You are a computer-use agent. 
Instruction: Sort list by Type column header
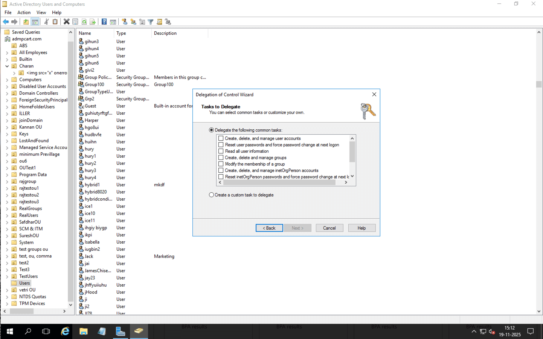pyautogui.click(x=133, y=33)
